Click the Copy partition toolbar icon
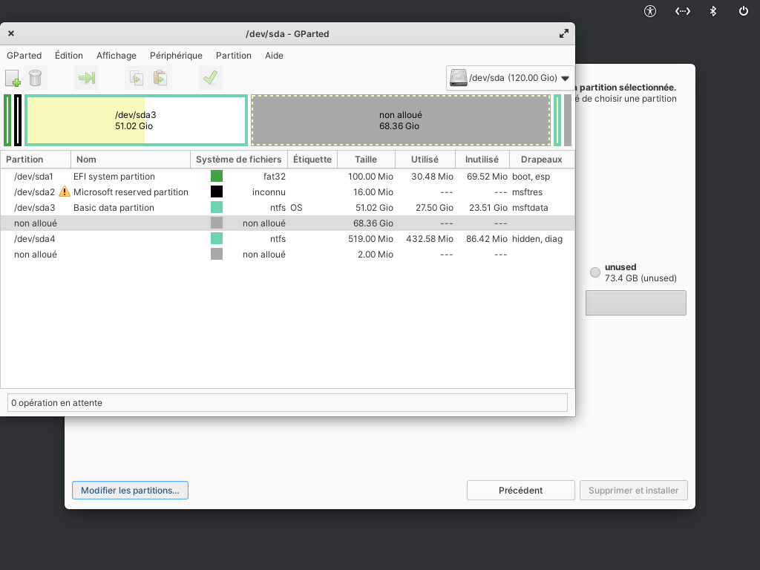The height and width of the screenshot is (570, 760). pyautogui.click(x=137, y=78)
